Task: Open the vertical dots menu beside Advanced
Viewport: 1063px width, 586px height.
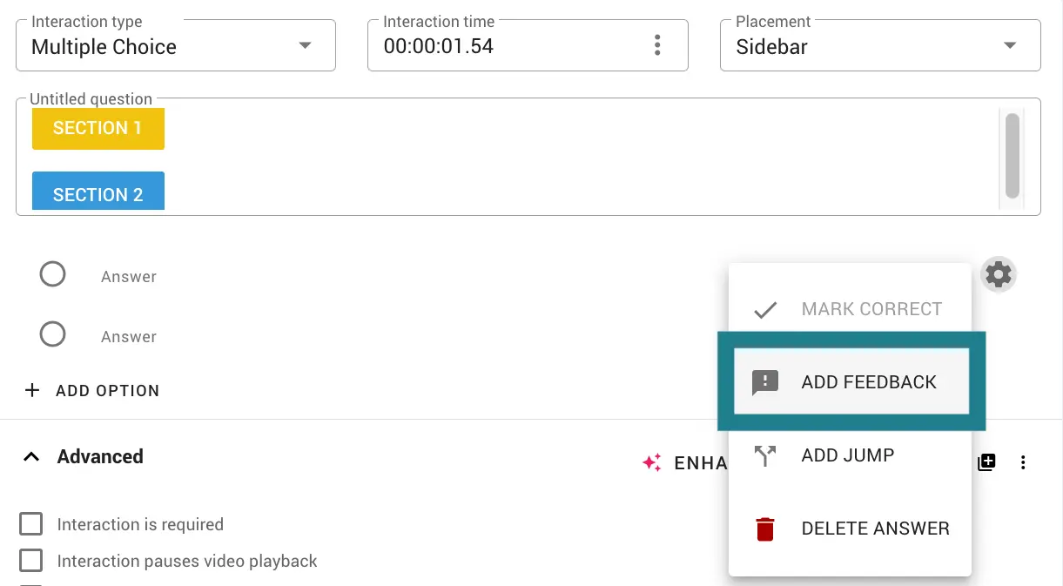Action: [1023, 462]
